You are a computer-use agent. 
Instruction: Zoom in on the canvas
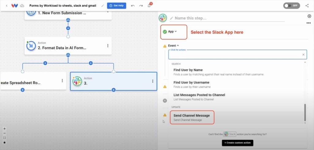pos(5,129)
